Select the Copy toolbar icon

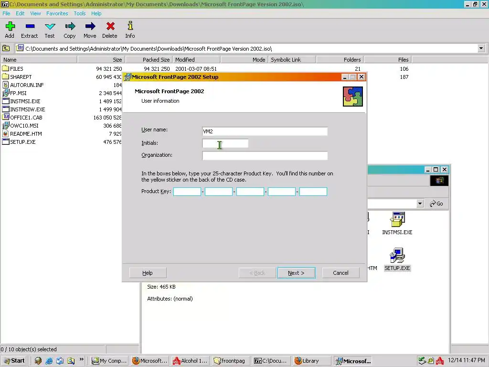[x=70, y=30]
